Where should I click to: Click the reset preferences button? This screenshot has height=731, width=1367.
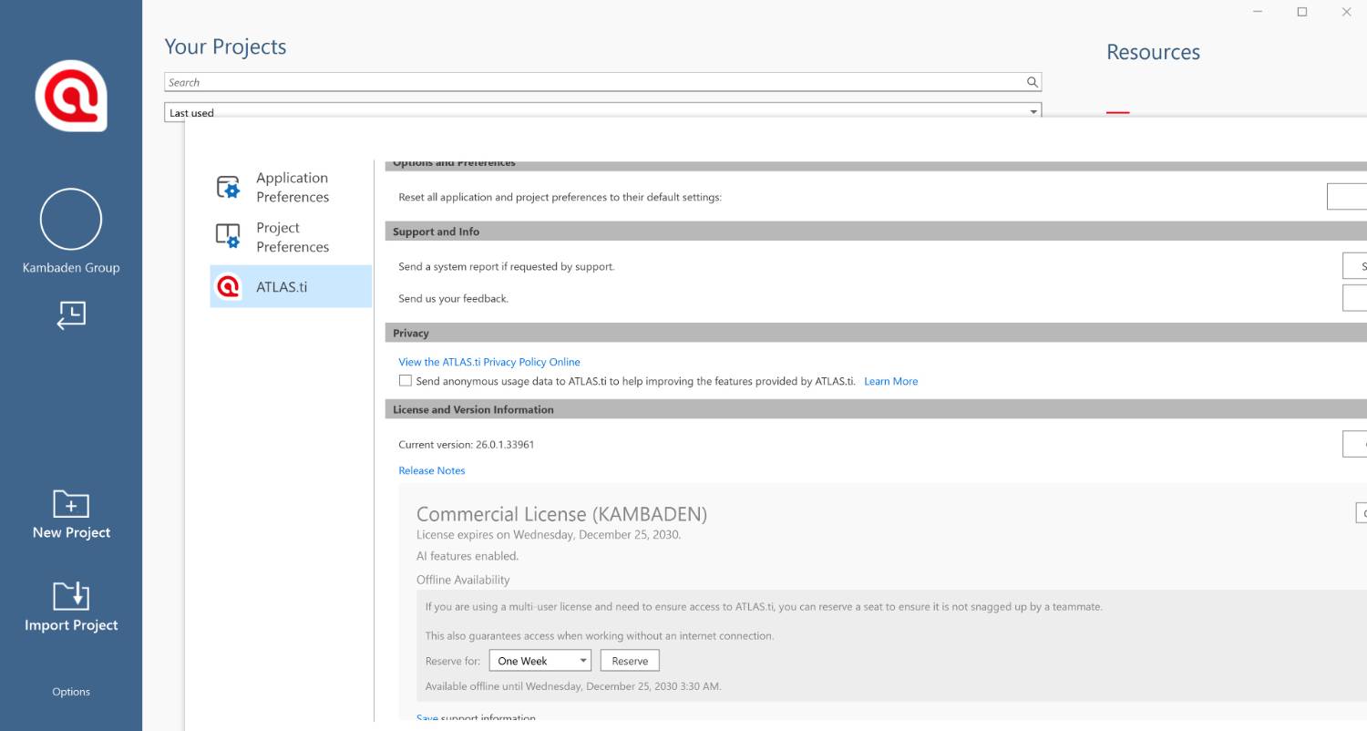click(x=1347, y=196)
